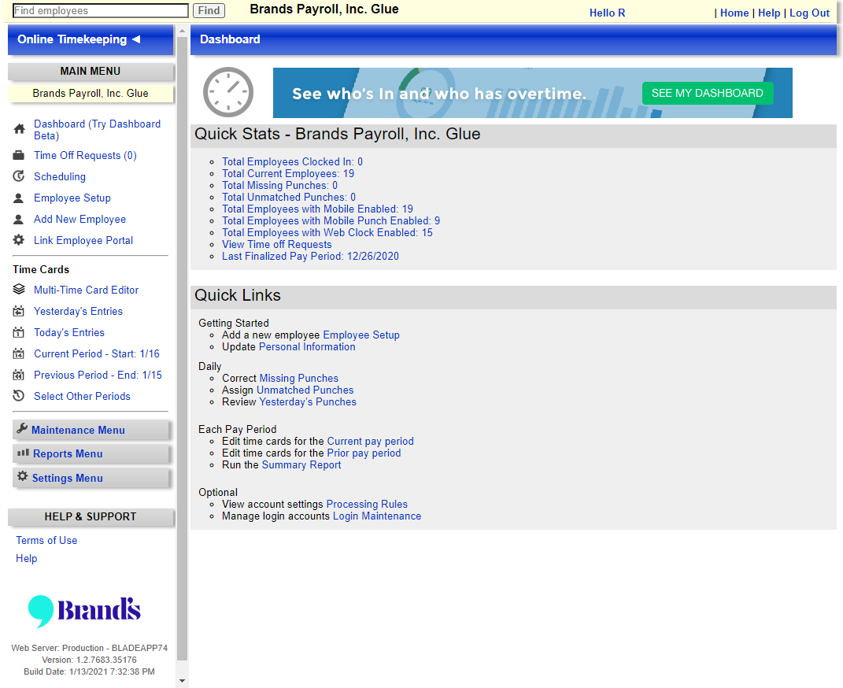Click the calendar icon for Yesterday's Entries
Viewport: 843px width, 688px height.
click(x=18, y=311)
